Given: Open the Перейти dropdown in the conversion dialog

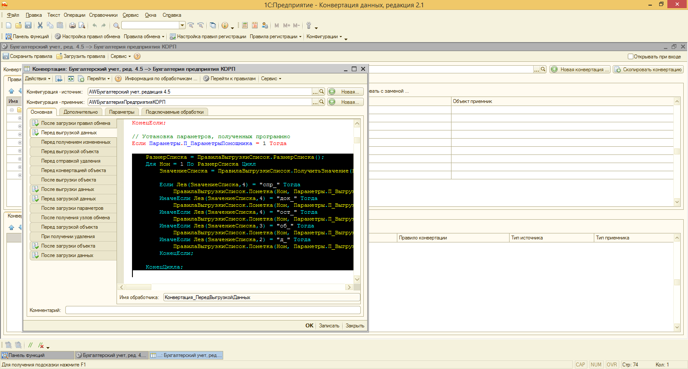Looking at the screenshot, I should pyautogui.click(x=98, y=79).
